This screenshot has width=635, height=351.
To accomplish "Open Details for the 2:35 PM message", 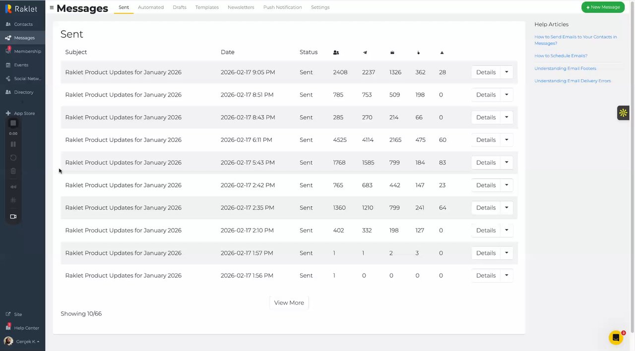I will coord(486,208).
